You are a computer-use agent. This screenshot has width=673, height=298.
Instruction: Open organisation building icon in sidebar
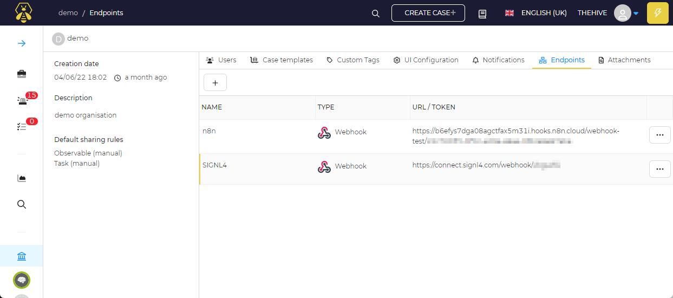coord(22,256)
